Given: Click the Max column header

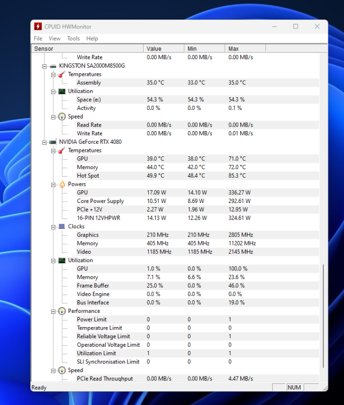Looking at the screenshot, I should (x=245, y=49).
